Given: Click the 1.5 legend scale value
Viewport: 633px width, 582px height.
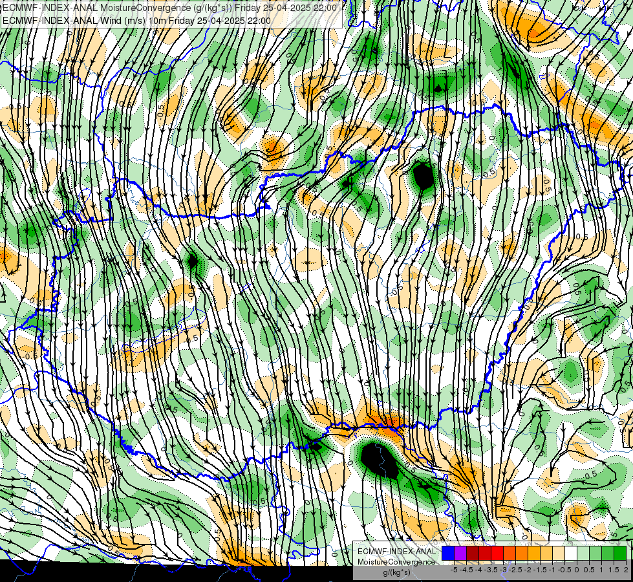Looking at the screenshot, I should click(614, 570).
